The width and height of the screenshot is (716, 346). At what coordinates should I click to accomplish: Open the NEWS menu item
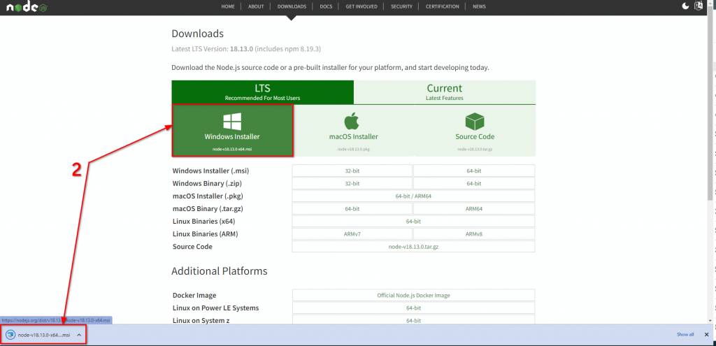tap(479, 6)
